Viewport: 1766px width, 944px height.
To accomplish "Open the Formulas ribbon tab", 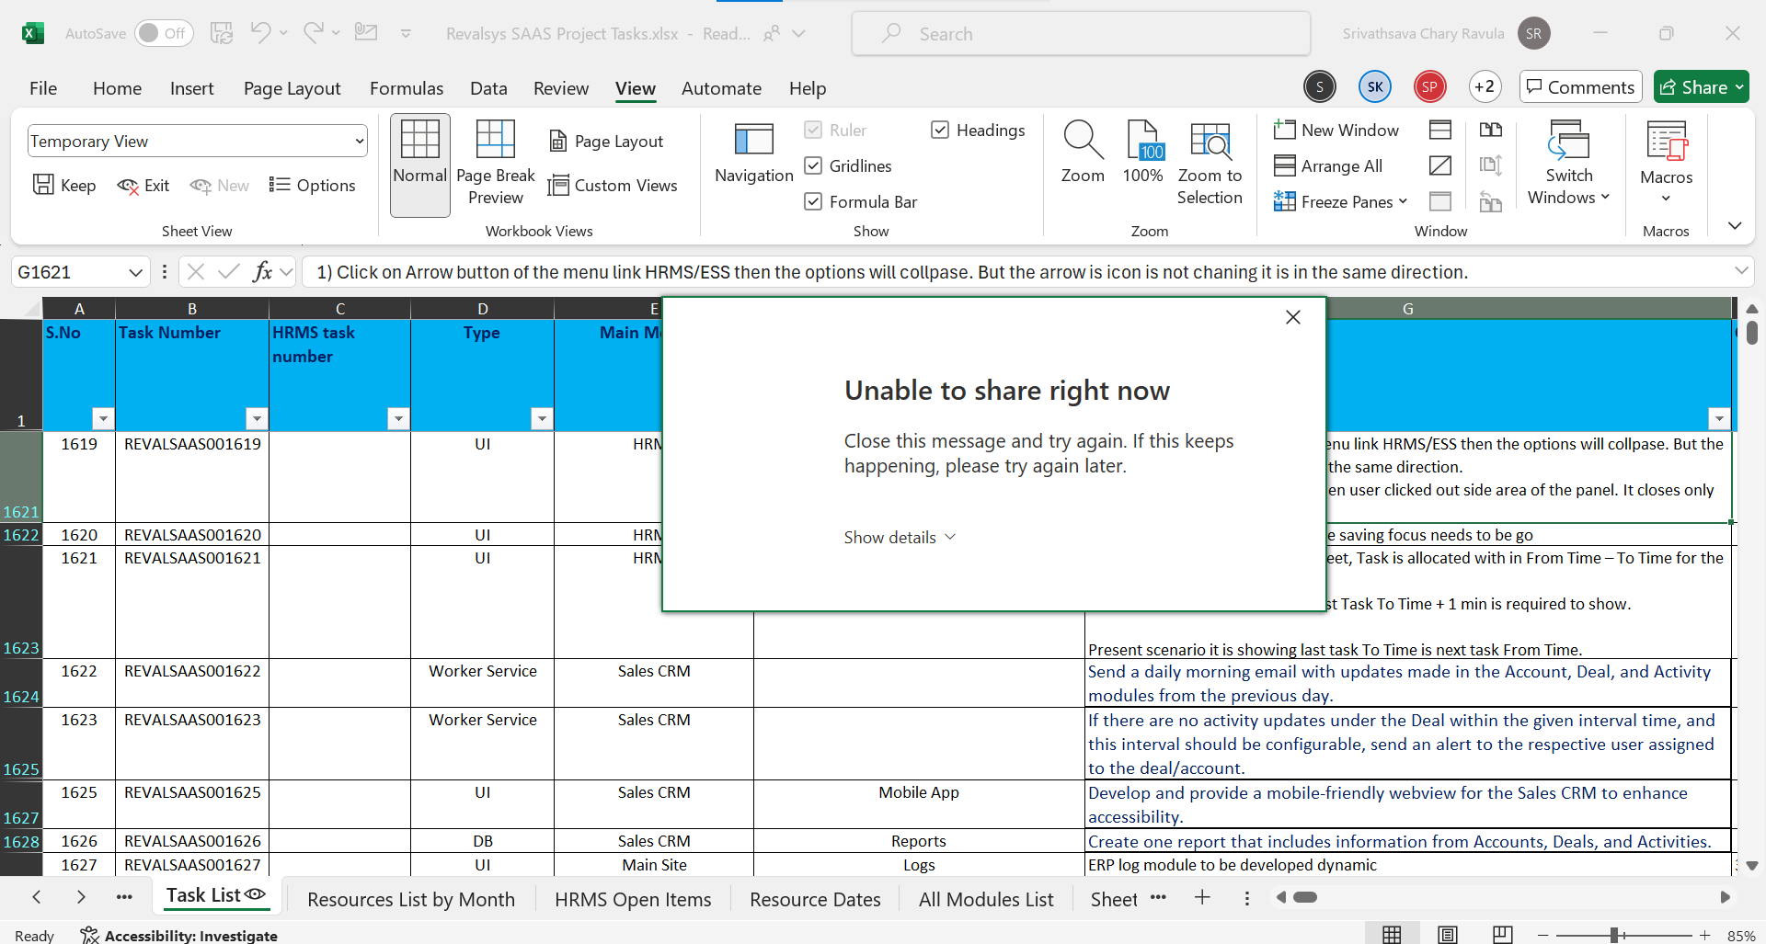I will pyautogui.click(x=406, y=88).
